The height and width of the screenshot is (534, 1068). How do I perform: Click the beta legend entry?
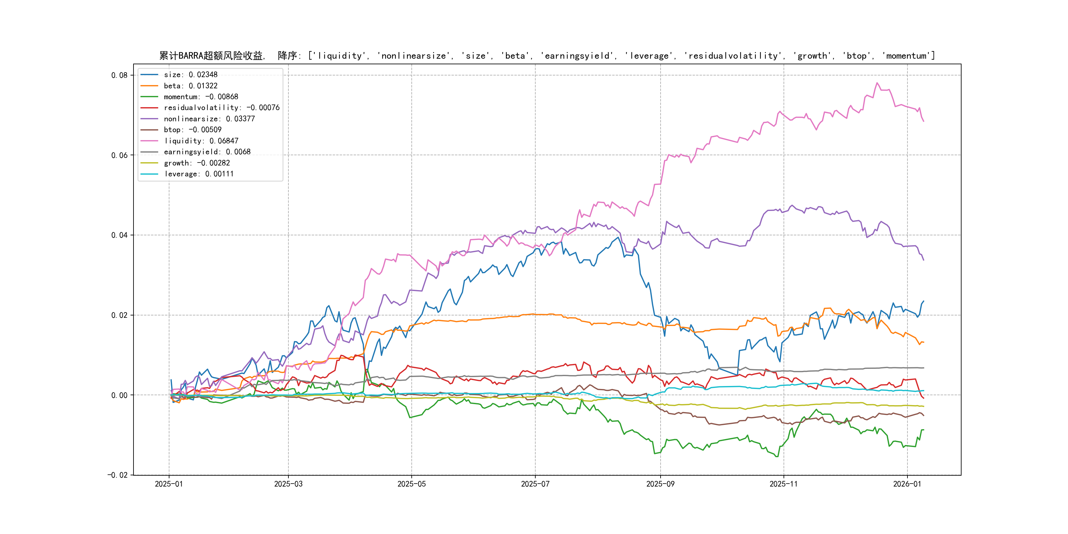[190, 86]
